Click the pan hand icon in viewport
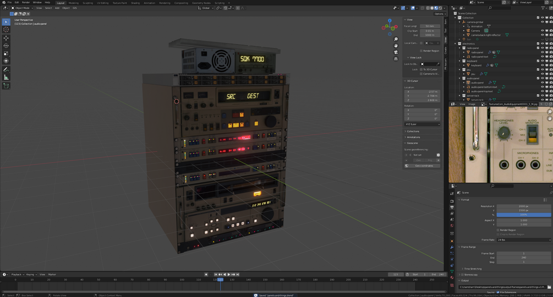Viewport: 553px width, 297px height. 396,46
